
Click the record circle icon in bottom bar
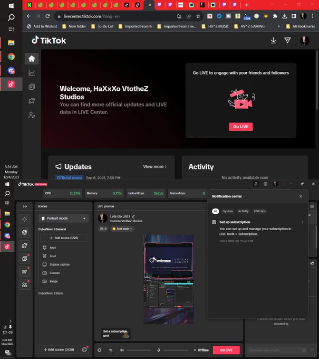[100, 350]
